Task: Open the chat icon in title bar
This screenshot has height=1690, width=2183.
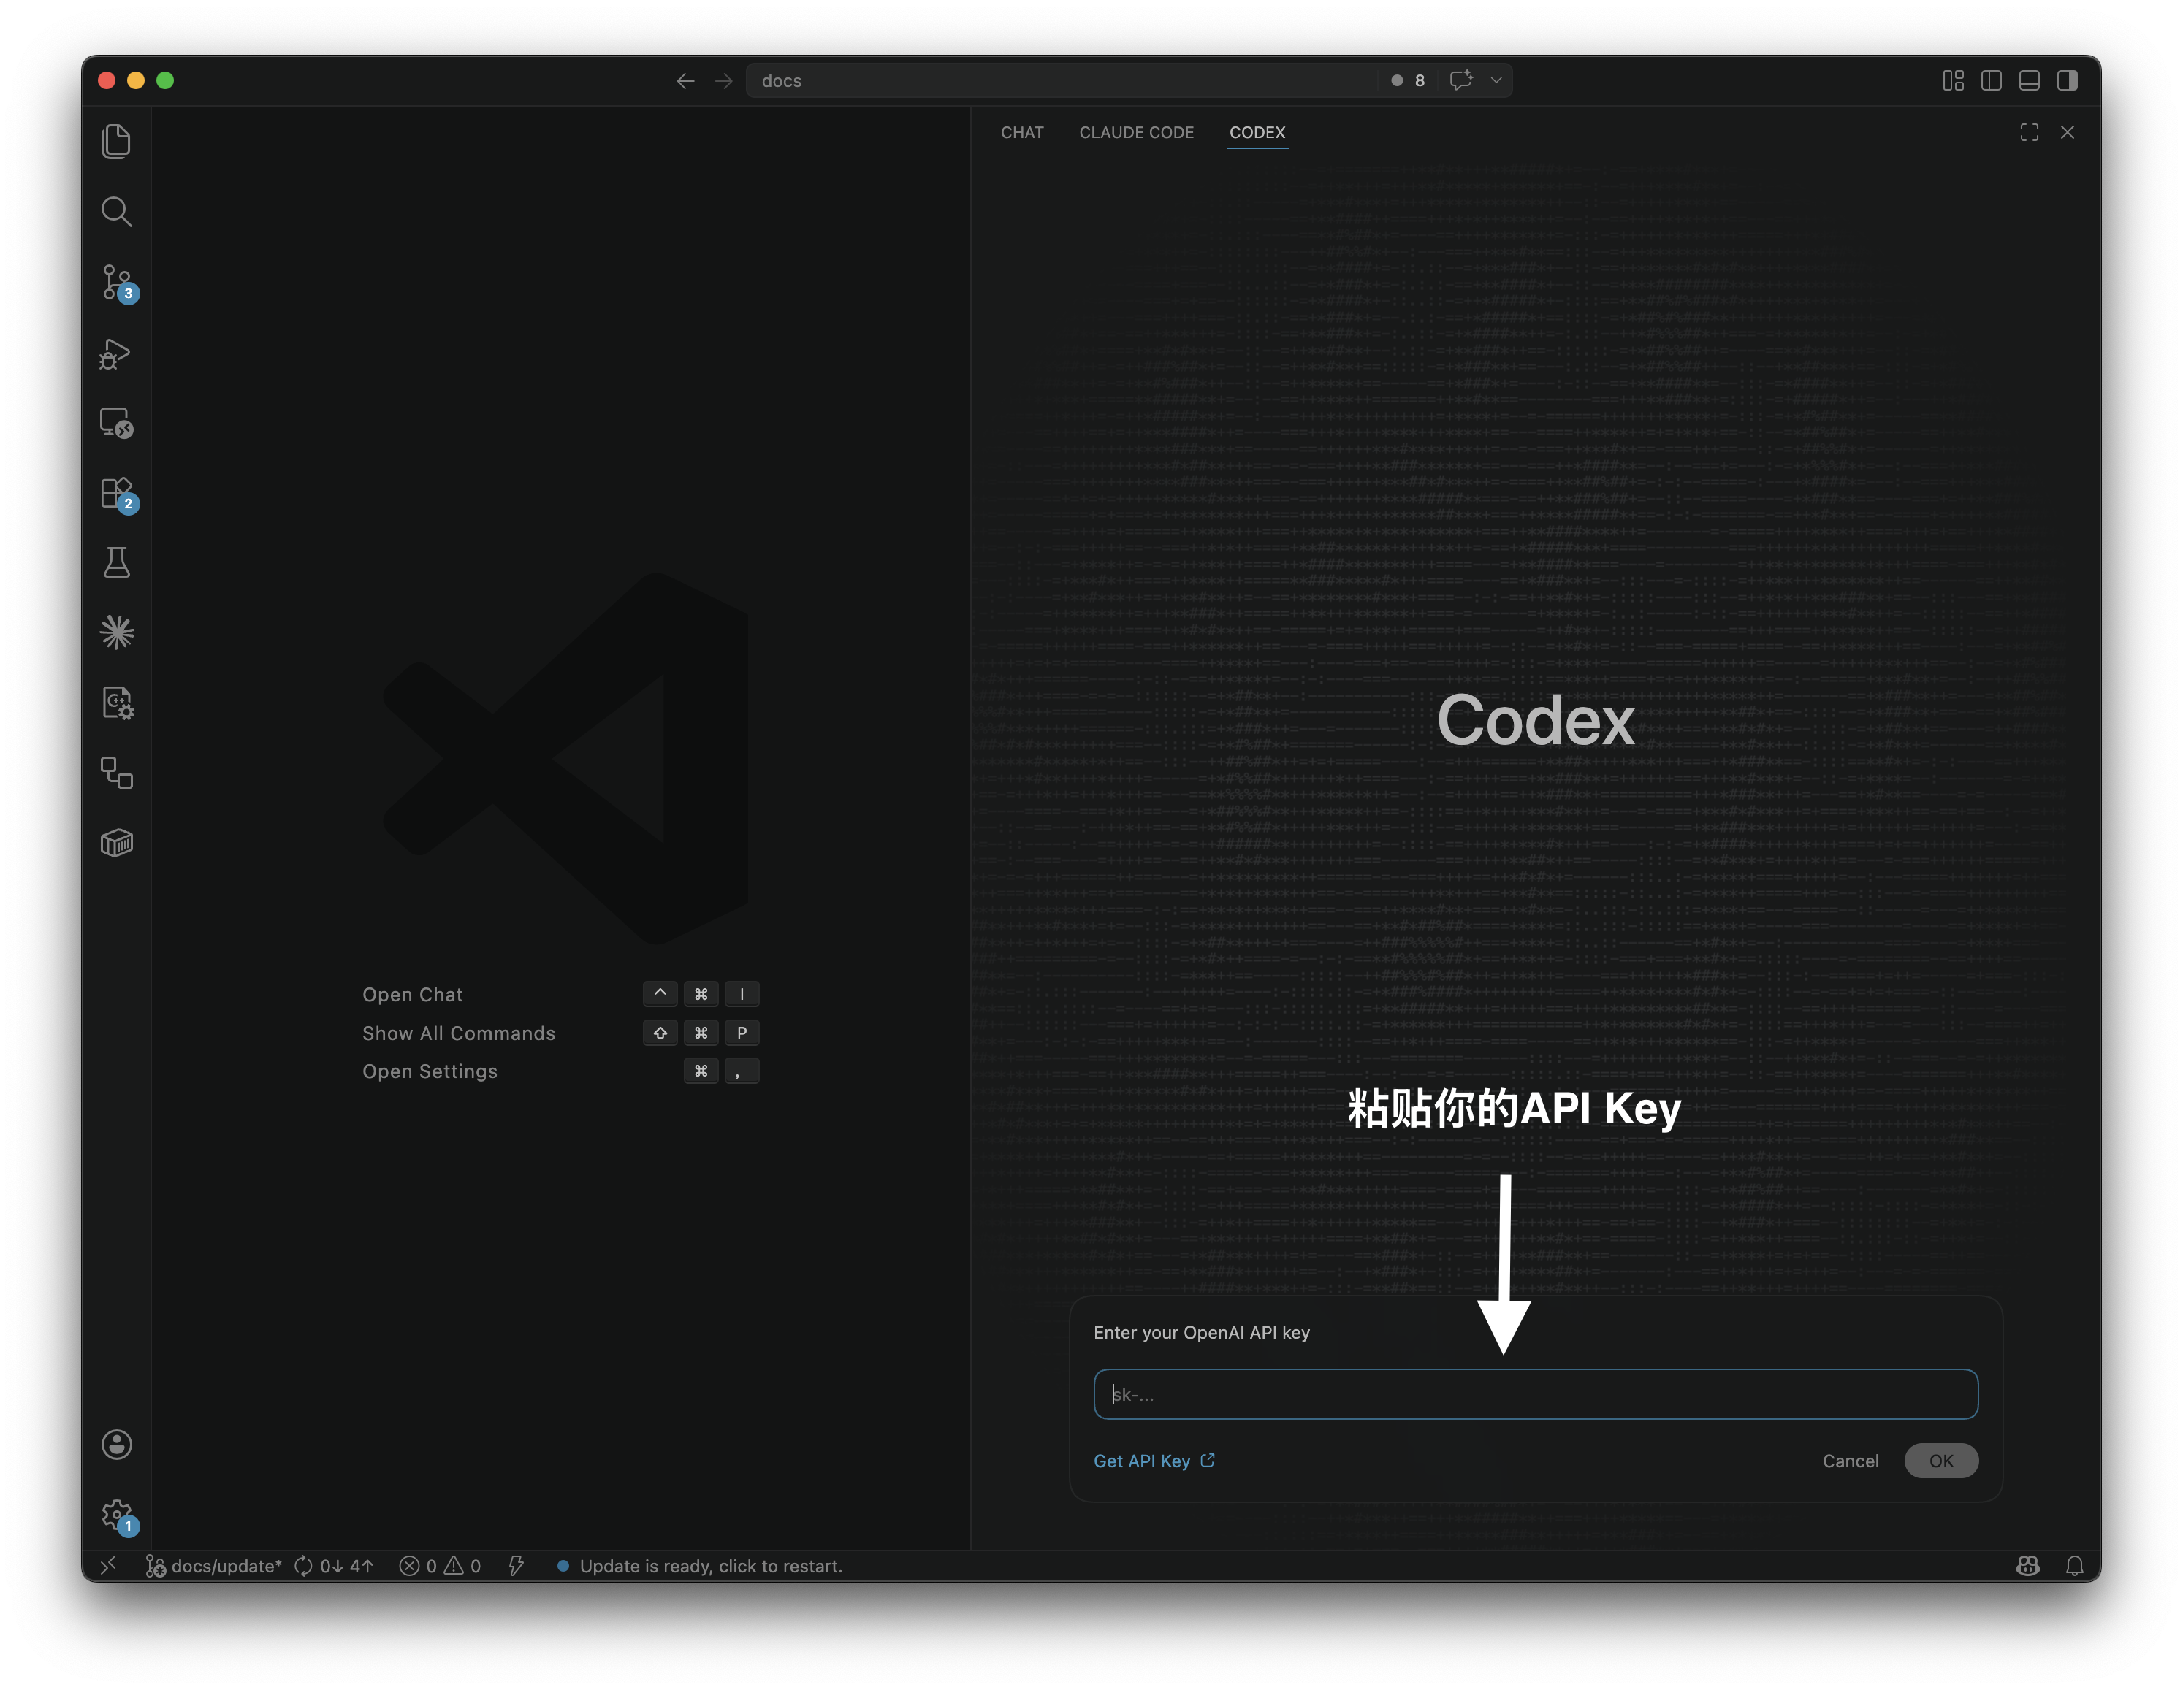Action: click(x=1460, y=80)
